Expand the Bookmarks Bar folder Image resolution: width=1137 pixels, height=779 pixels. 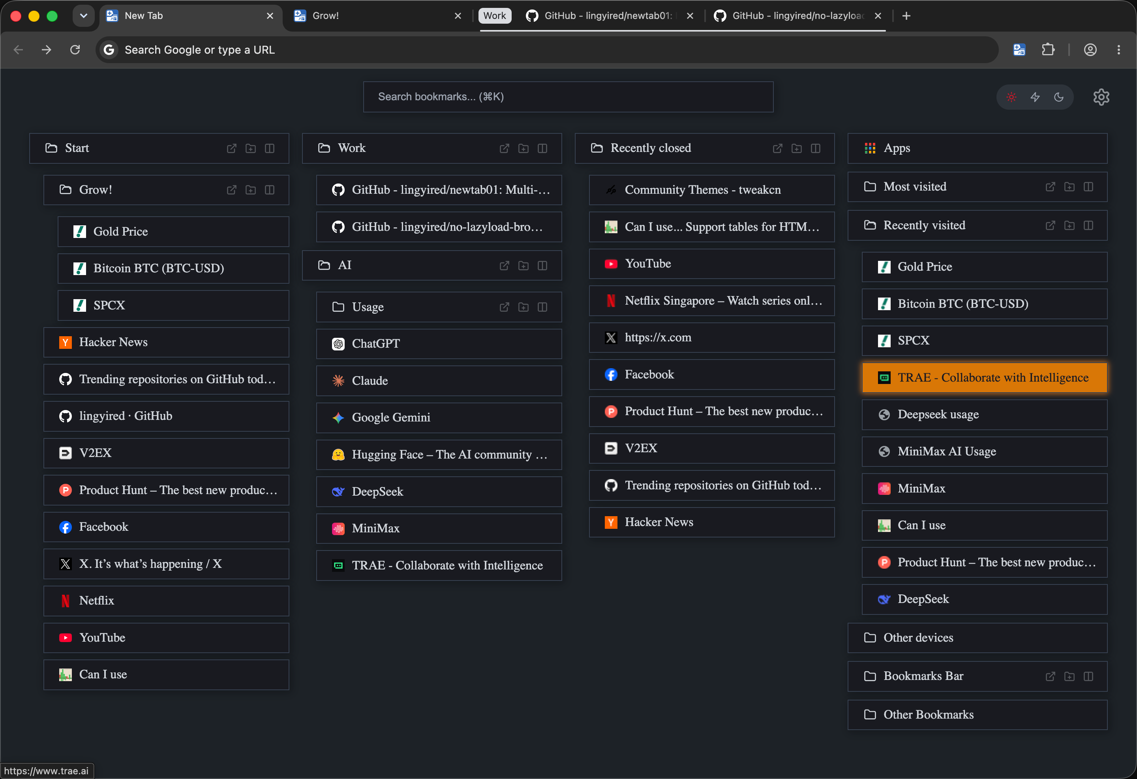(978, 676)
